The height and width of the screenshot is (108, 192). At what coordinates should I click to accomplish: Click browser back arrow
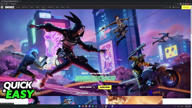click(1, 4)
